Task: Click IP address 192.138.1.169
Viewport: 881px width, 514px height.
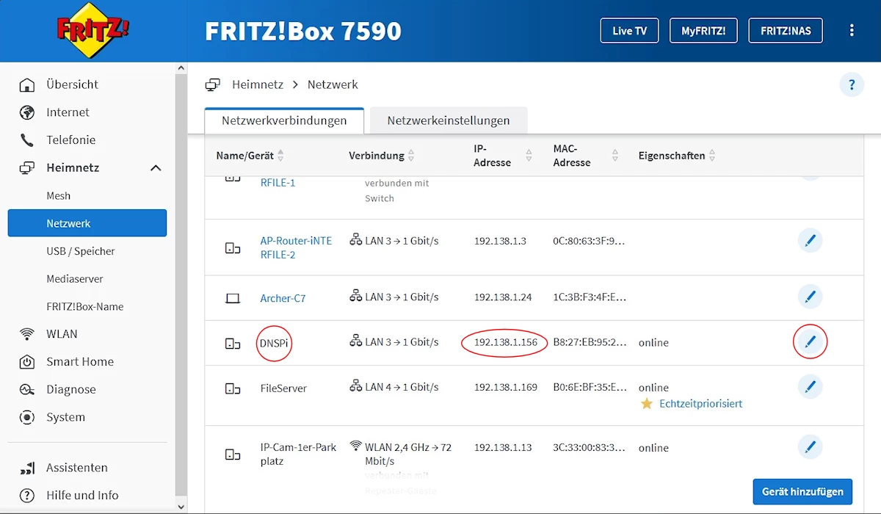Action: pyautogui.click(x=506, y=387)
